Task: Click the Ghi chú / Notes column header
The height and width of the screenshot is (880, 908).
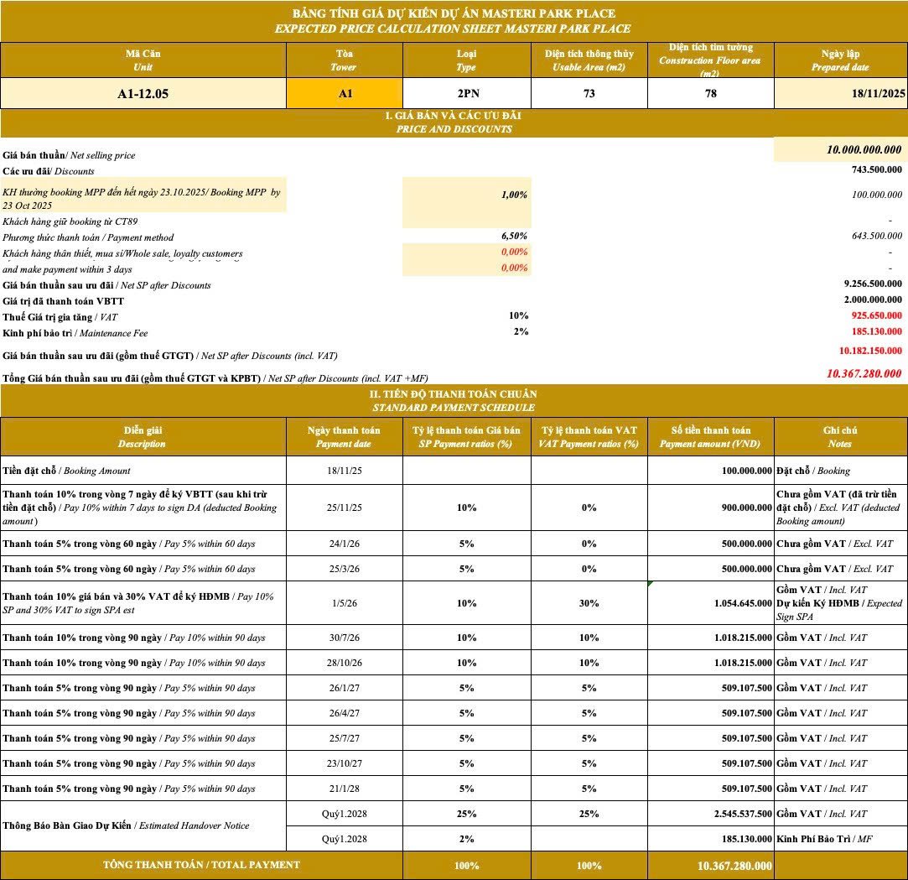Action: tap(840, 436)
